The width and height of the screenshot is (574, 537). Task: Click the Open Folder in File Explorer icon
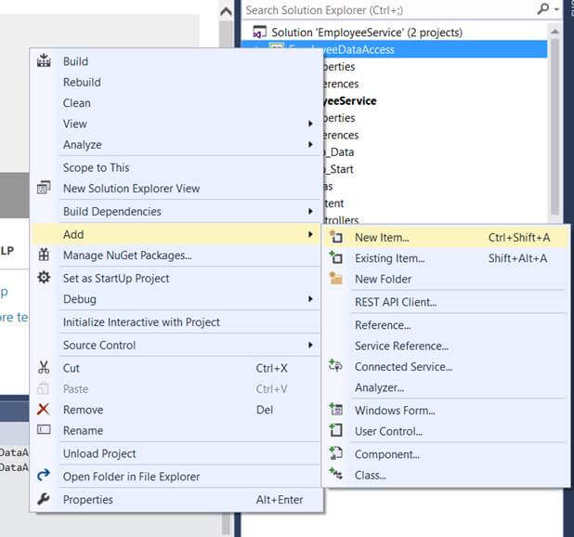pos(44,477)
